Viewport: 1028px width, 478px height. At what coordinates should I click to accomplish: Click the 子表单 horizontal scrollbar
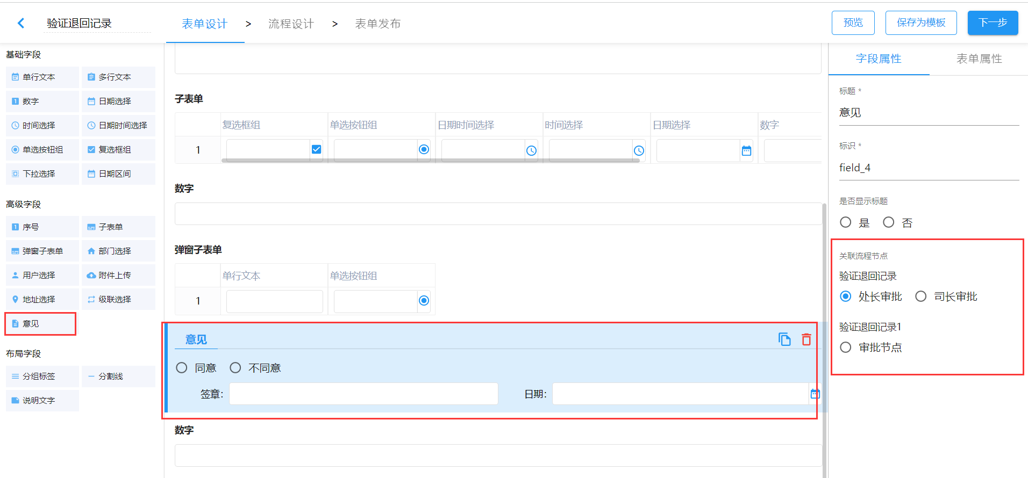[x=430, y=160]
